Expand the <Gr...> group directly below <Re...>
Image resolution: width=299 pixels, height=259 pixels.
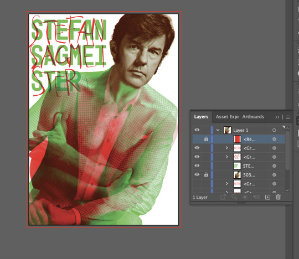click(226, 148)
